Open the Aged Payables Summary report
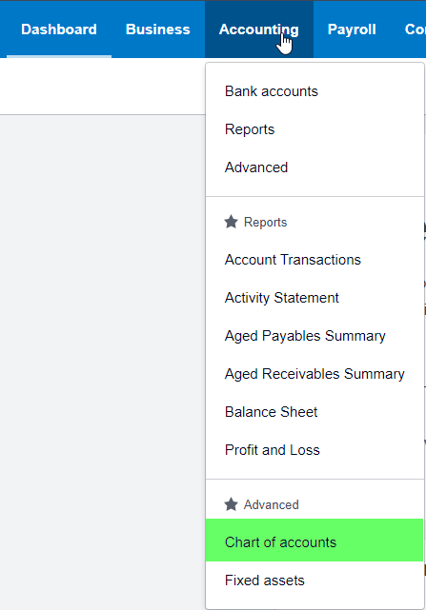 click(314, 336)
